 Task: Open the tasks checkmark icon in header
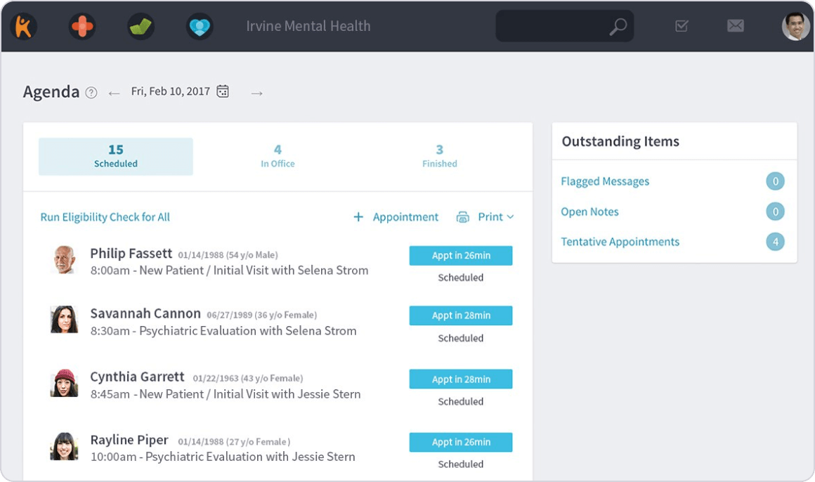coord(681,26)
